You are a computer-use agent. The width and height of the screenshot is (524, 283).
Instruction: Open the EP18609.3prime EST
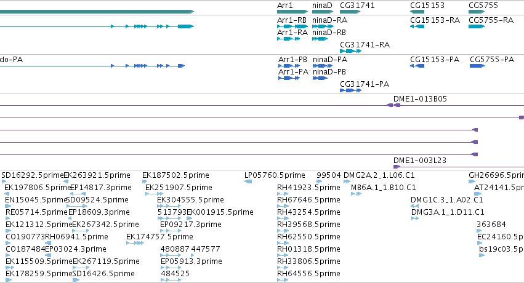click(x=99, y=212)
